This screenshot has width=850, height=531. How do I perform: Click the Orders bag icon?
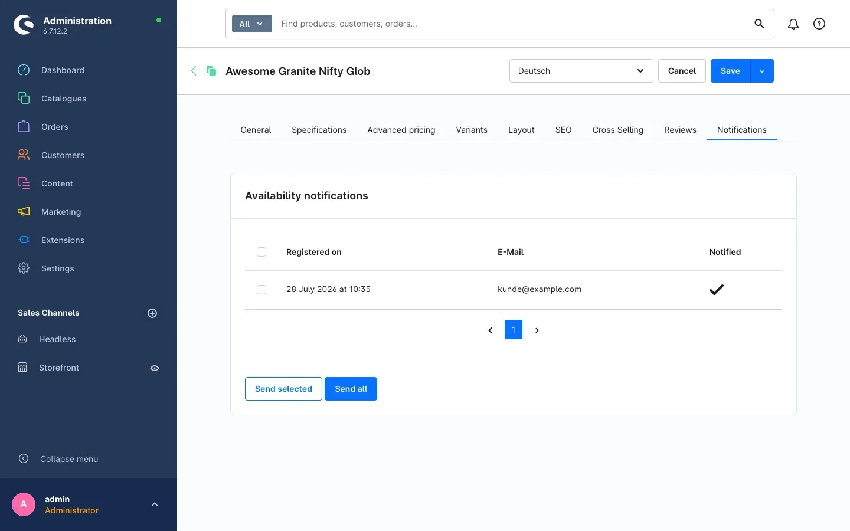point(24,127)
